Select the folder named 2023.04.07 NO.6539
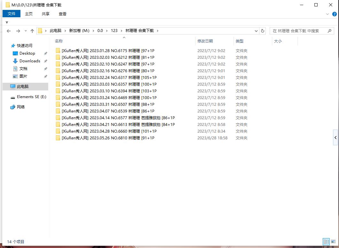The image size is (339, 248). pyautogui.click(x=108, y=111)
